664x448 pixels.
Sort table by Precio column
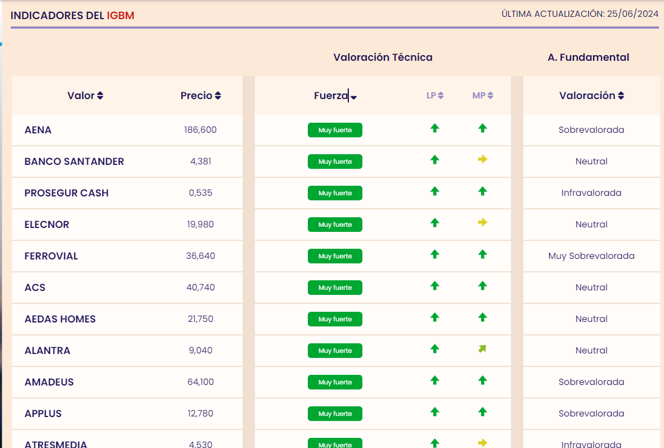coord(201,96)
